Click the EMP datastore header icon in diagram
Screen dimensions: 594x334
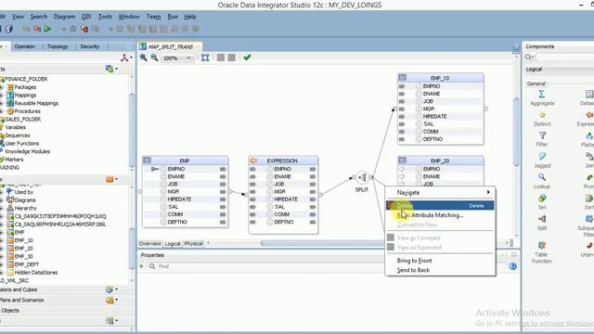click(x=148, y=161)
